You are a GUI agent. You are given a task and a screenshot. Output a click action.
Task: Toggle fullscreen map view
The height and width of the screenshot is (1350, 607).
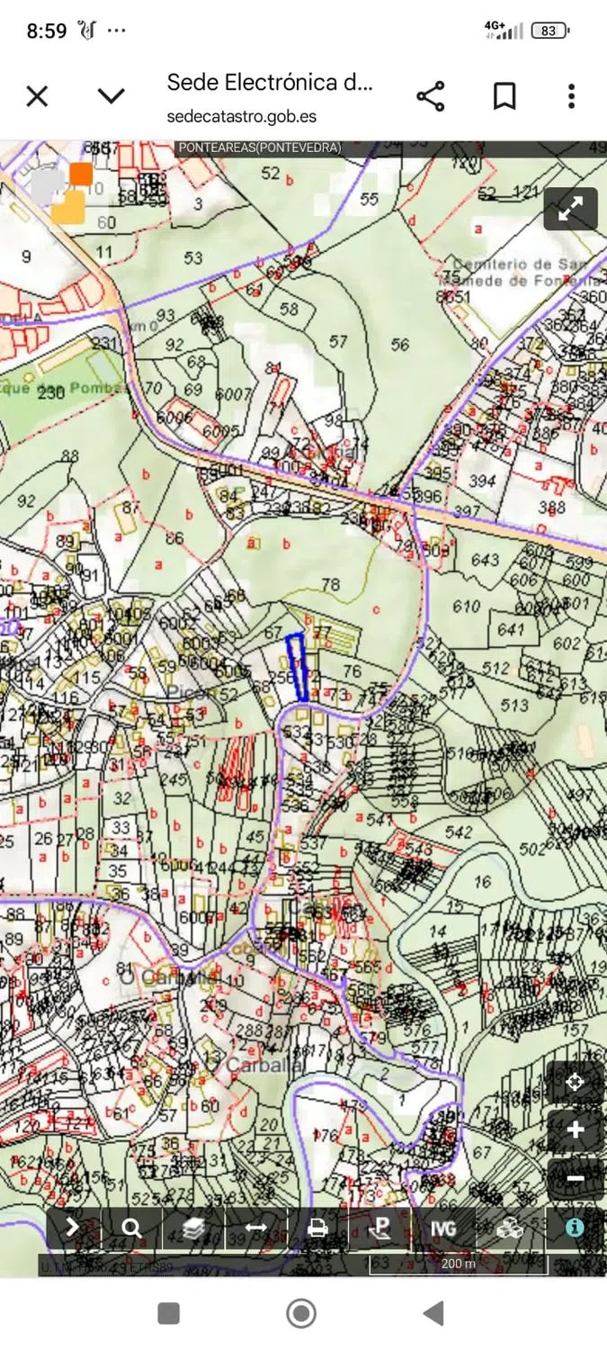click(x=571, y=209)
